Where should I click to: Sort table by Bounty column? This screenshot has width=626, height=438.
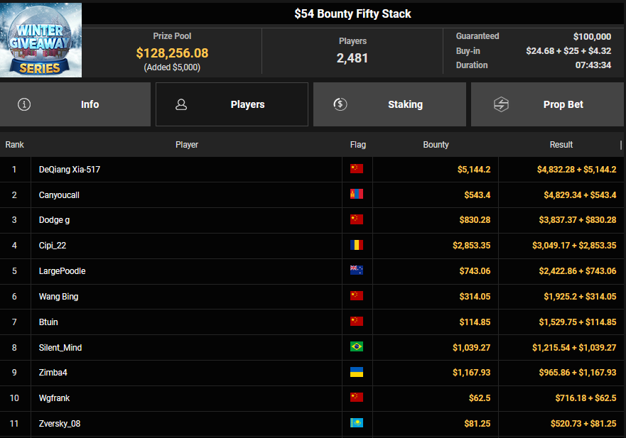[x=436, y=145]
